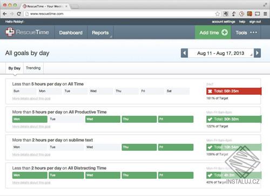Click the browser forward arrow
This screenshot has height=196, width=270.
pyautogui.click(x=12, y=13)
